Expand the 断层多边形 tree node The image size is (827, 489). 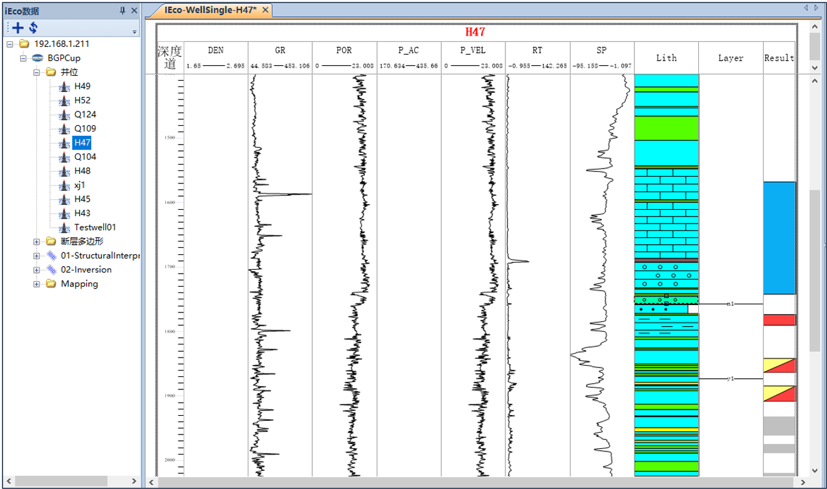36,242
